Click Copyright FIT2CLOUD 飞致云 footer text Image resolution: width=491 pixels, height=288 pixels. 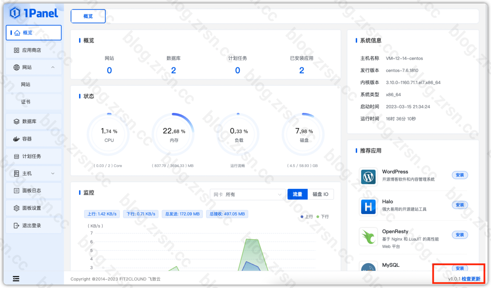click(x=115, y=279)
